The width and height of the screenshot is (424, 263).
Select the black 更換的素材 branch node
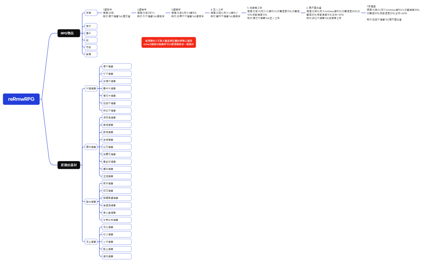[x=69, y=165]
